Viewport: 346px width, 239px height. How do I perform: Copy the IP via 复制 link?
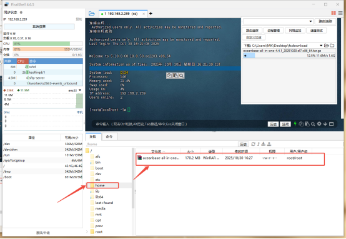pos(79,19)
